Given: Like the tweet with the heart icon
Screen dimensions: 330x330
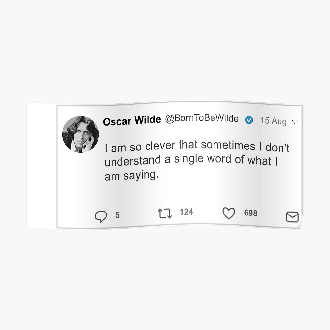Looking at the screenshot, I should tap(228, 214).
